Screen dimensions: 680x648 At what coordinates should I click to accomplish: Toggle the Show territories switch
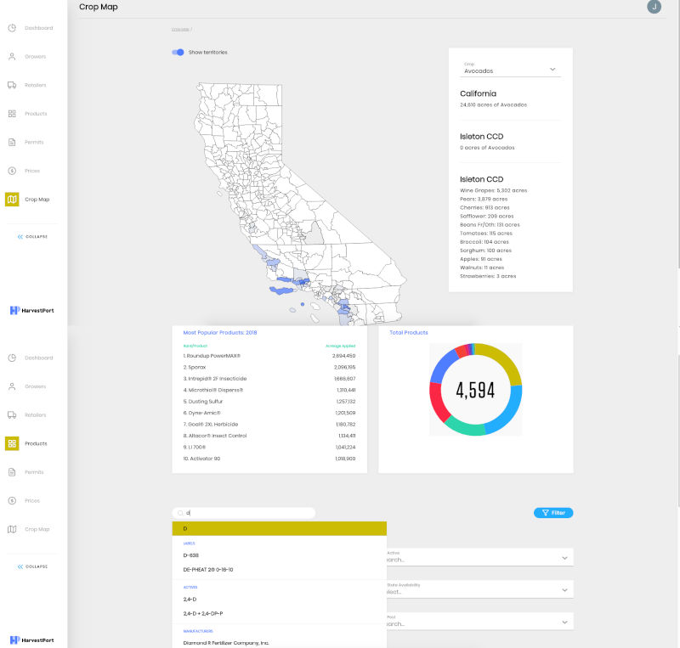(x=178, y=52)
